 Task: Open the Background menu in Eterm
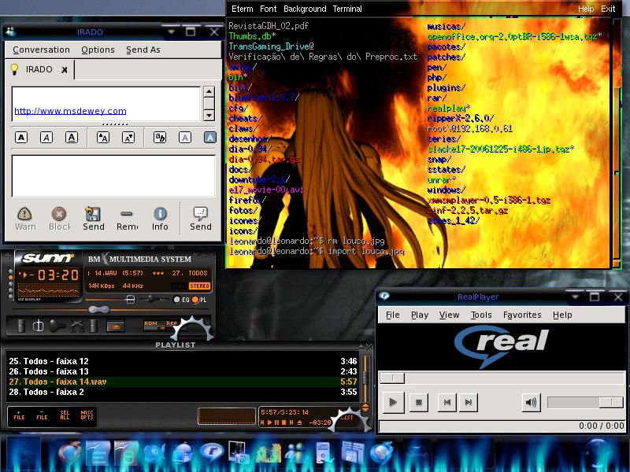305,9
